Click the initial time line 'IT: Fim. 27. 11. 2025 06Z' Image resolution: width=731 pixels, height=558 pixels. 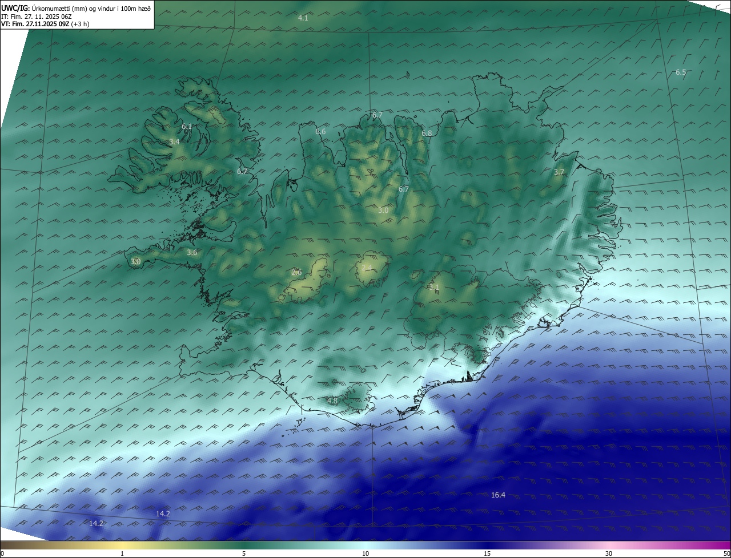coord(37,17)
